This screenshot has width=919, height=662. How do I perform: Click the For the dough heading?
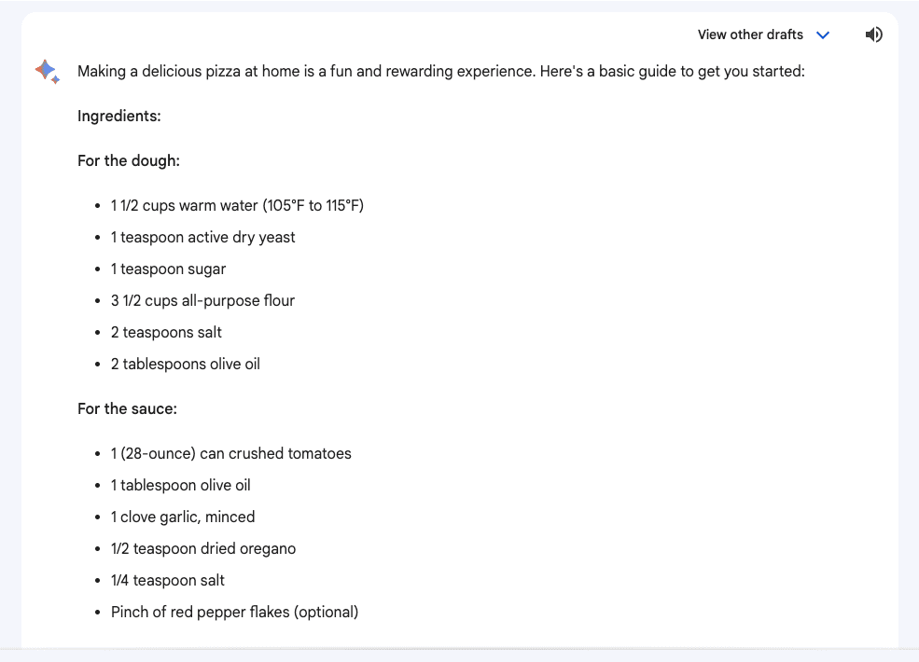[129, 160]
